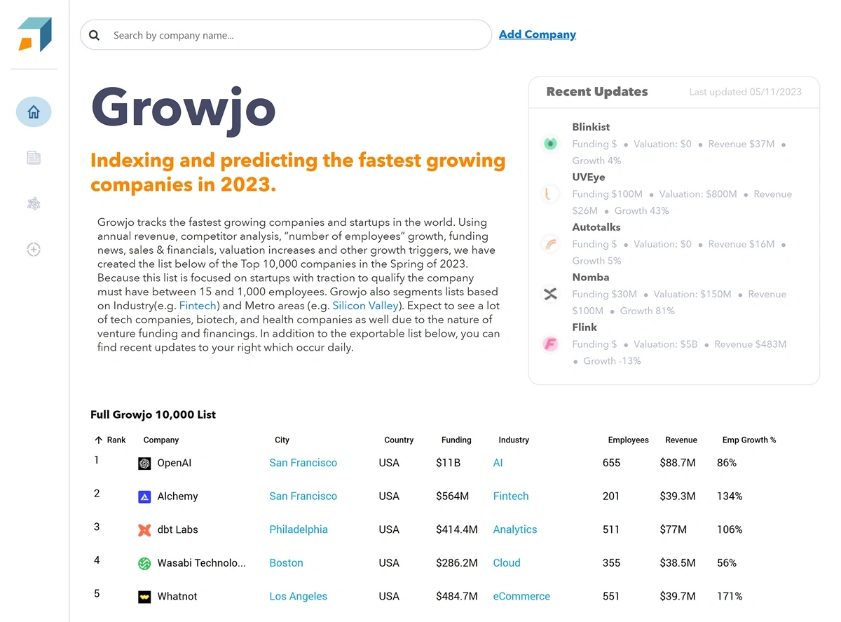Screen dimensions: 841x622
Task: Select the 171% growth value
Action: point(730,596)
